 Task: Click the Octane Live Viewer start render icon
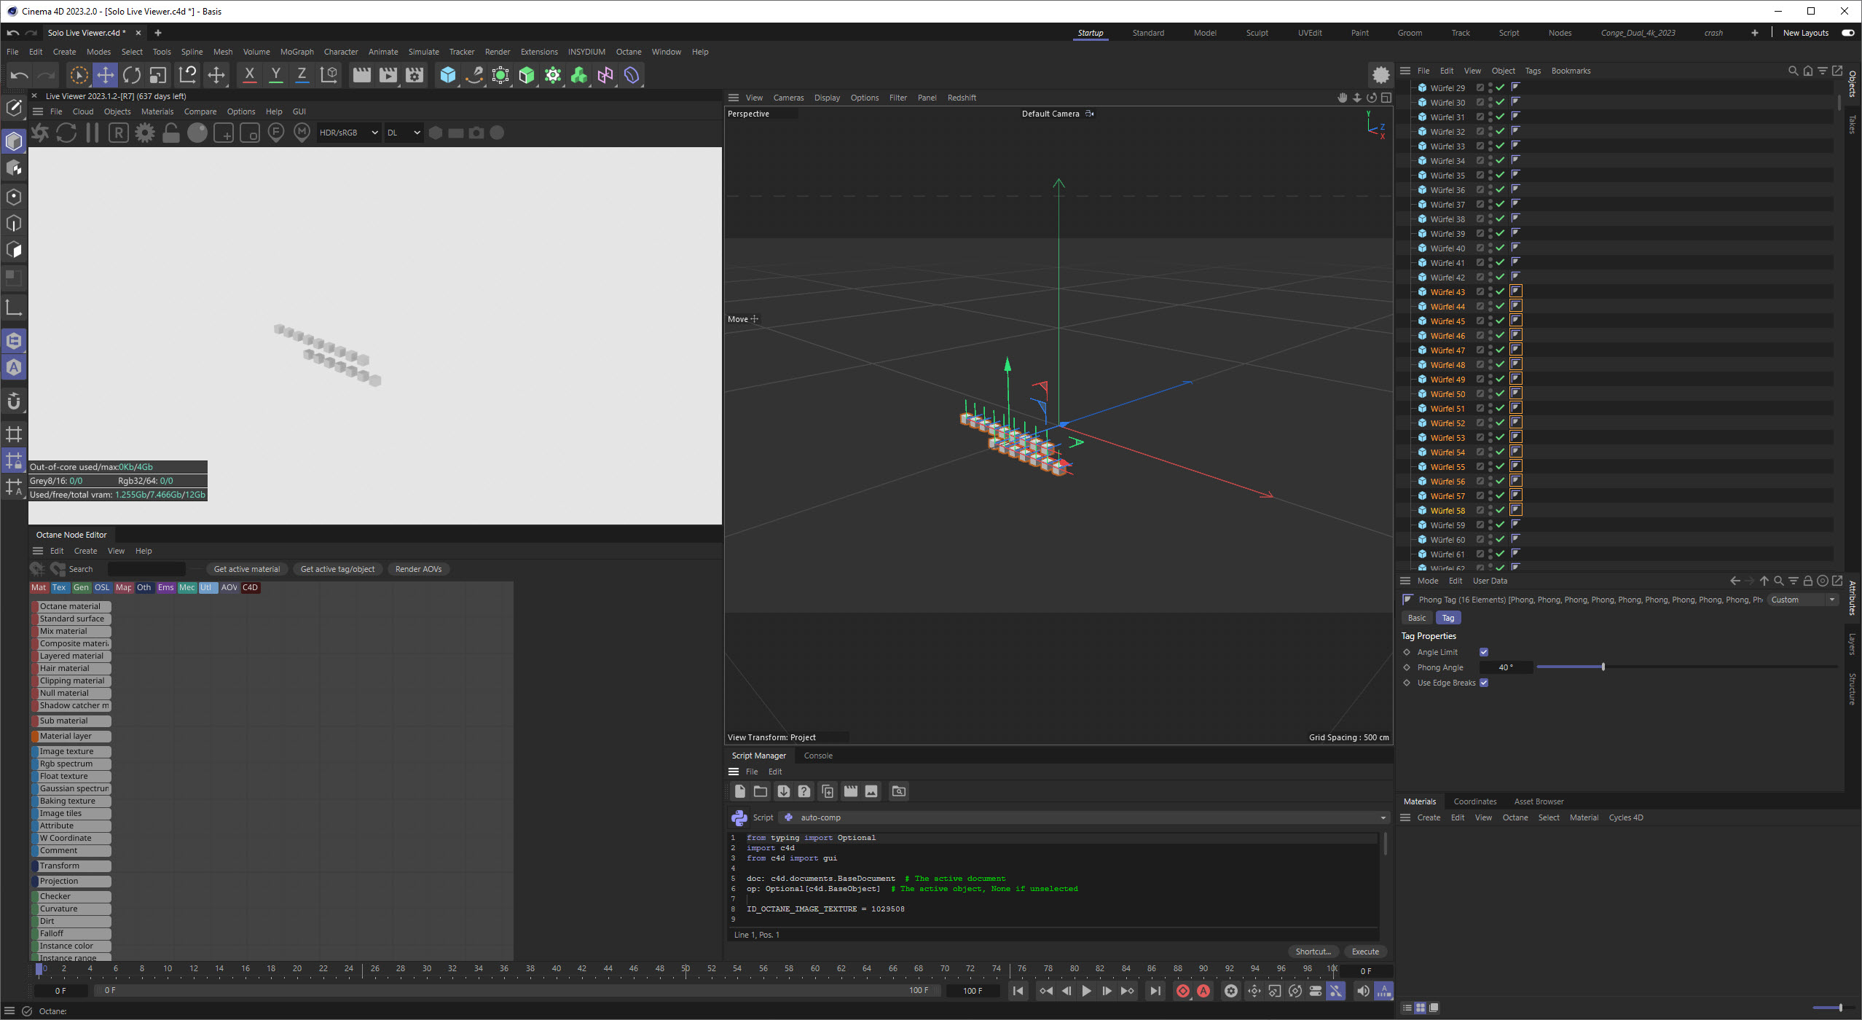coord(40,133)
